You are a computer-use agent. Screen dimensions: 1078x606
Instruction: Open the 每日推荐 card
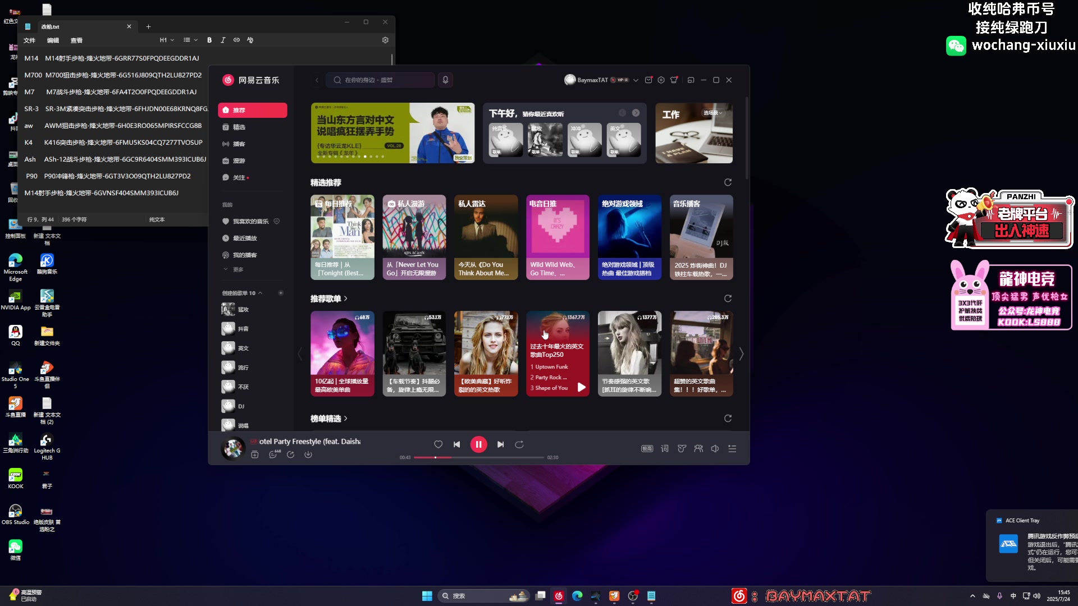click(342, 237)
